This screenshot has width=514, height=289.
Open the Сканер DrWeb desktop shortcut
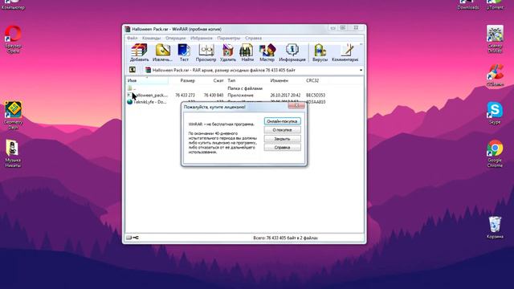(495, 39)
